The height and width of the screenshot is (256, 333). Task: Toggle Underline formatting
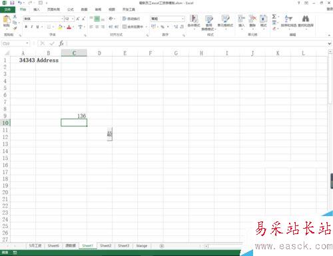coord(37,27)
